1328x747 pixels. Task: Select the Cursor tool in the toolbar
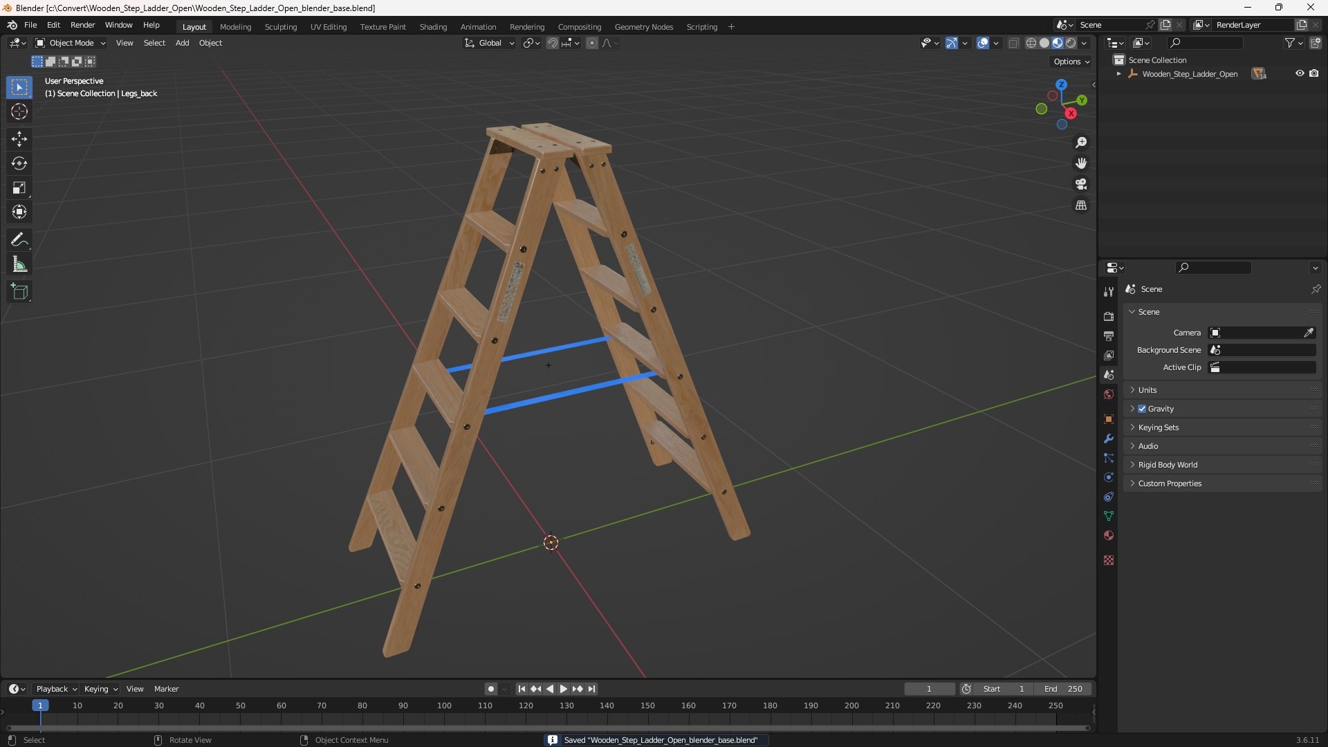tap(19, 111)
